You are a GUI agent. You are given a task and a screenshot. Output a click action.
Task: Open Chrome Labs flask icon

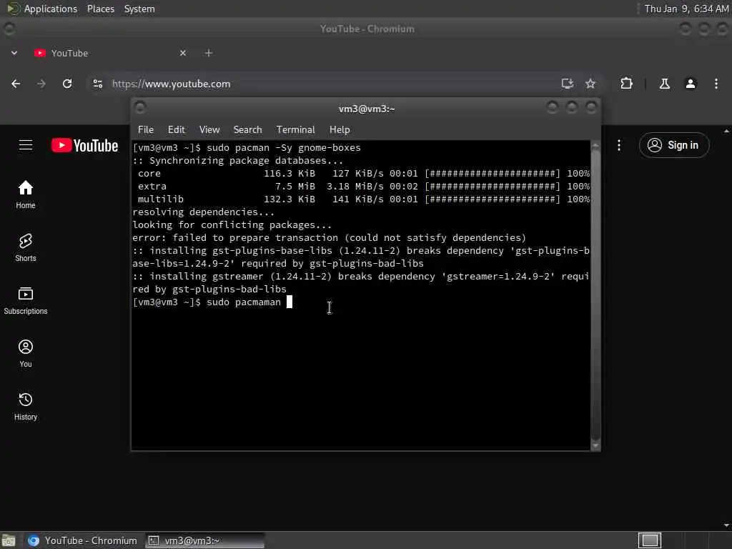point(665,84)
